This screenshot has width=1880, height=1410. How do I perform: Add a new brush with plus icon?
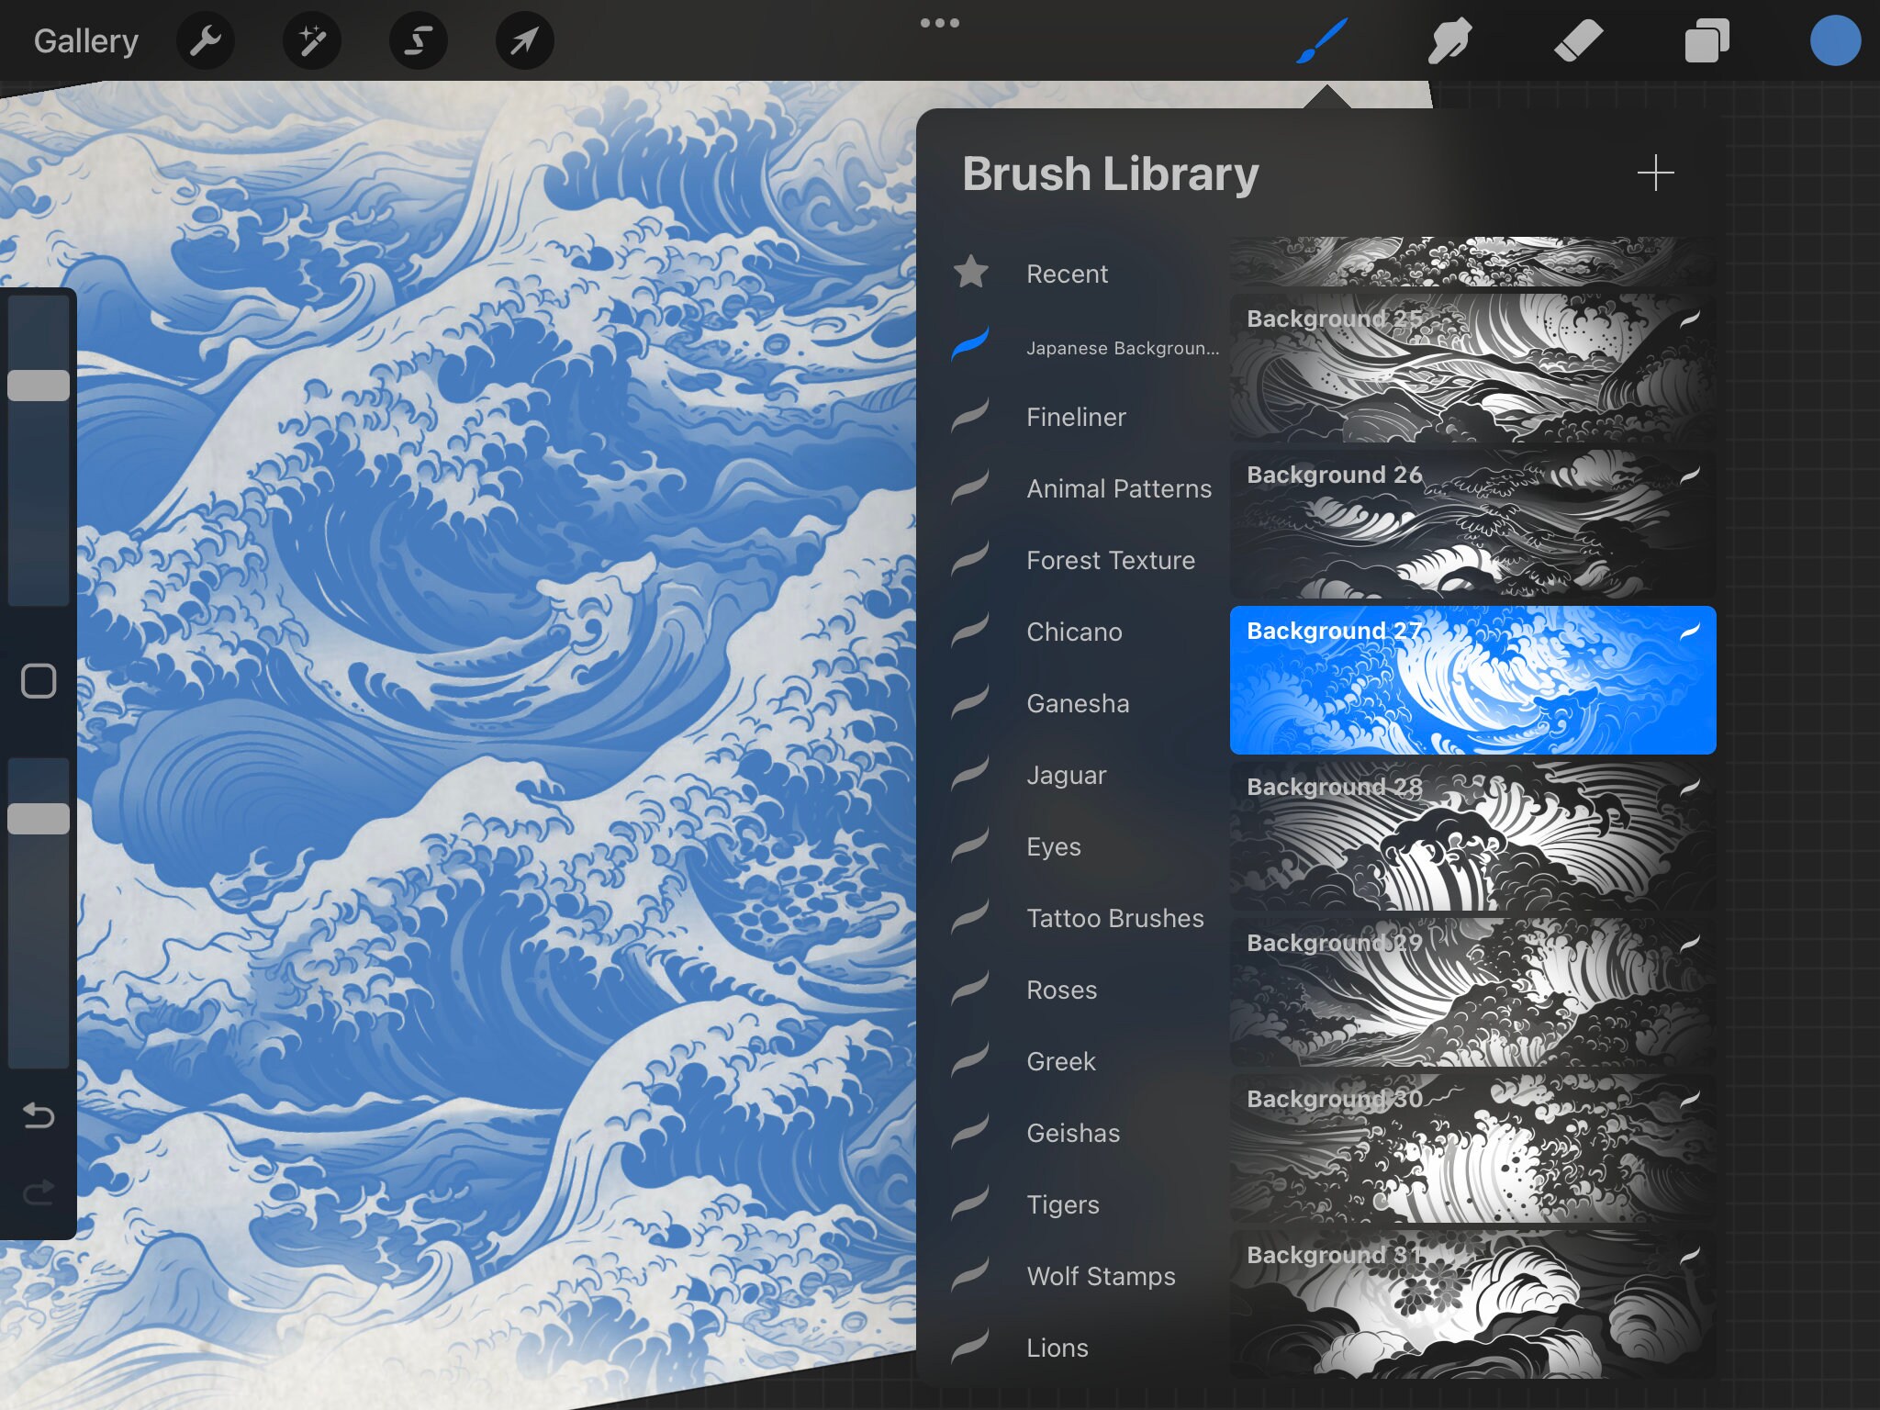point(1655,173)
